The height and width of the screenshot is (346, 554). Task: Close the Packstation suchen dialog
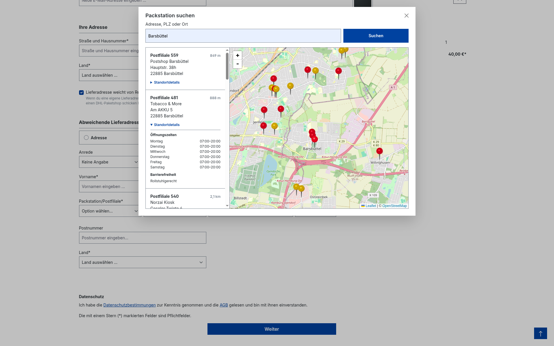406,16
